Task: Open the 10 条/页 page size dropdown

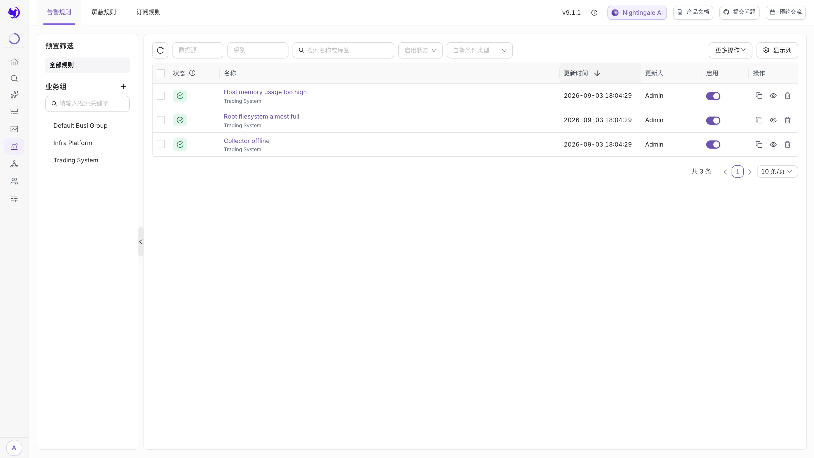Action: tap(777, 172)
